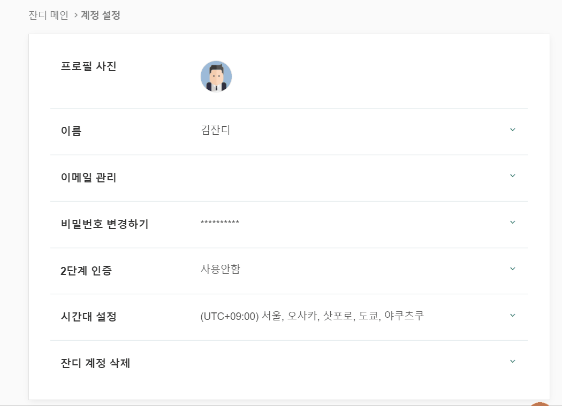
Task: Open the 이메일 관리 section label
Action: (88, 178)
